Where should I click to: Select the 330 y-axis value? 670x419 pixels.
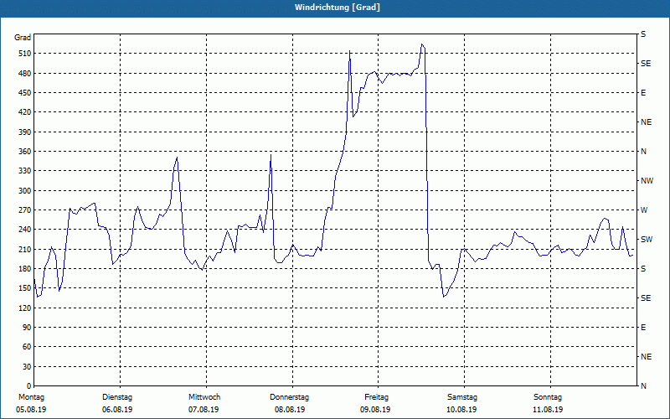[x=25, y=171]
